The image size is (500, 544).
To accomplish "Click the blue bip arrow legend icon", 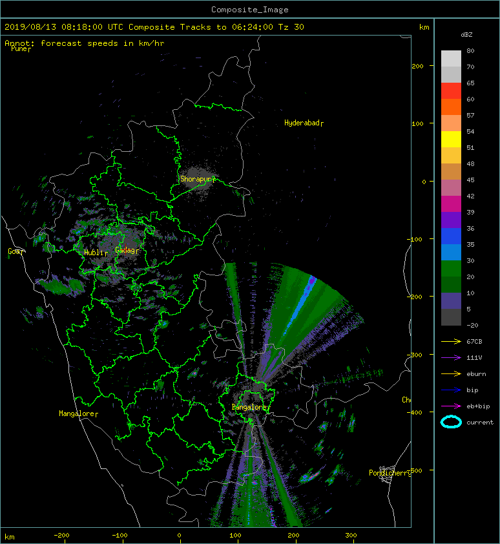I will pyautogui.click(x=451, y=390).
